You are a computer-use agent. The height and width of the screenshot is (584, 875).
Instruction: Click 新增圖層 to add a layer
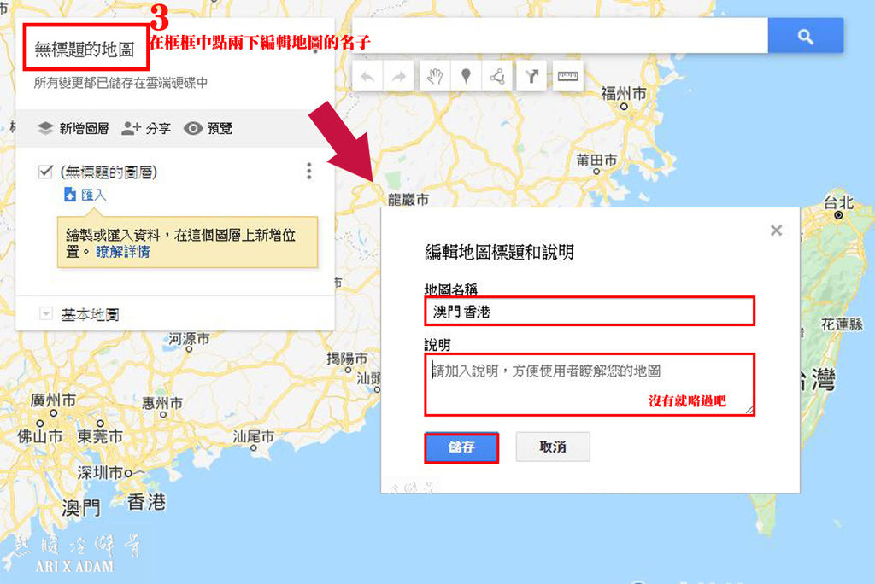click(73, 128)
